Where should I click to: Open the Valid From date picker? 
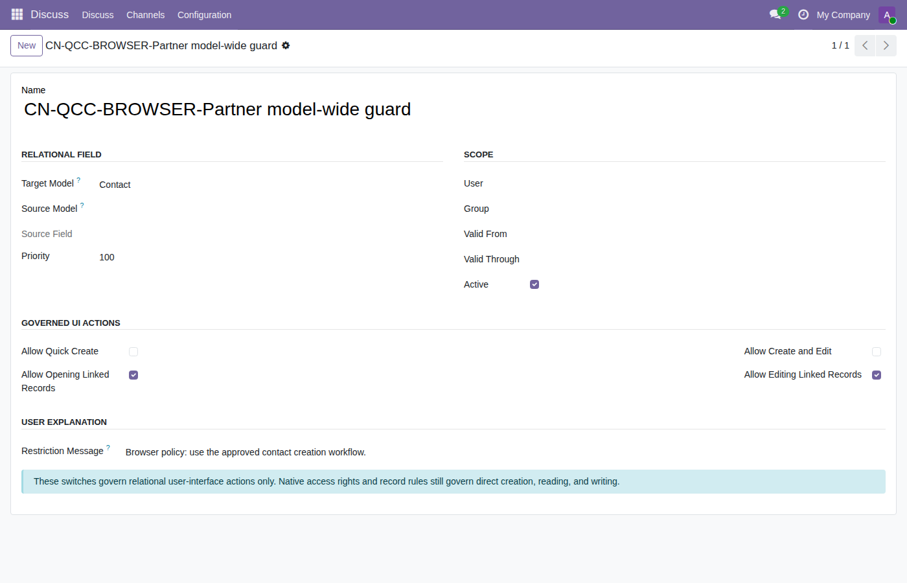coord(707,234)
